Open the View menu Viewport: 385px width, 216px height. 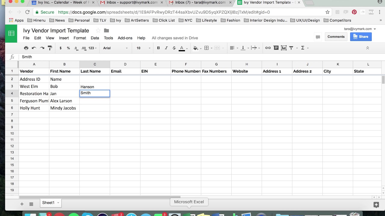coord(50,38)
